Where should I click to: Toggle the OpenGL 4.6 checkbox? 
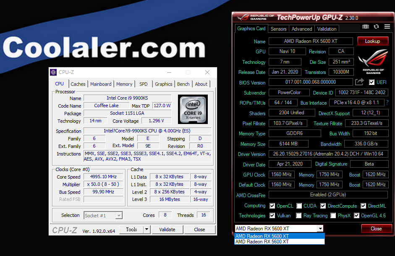point(356,215)
